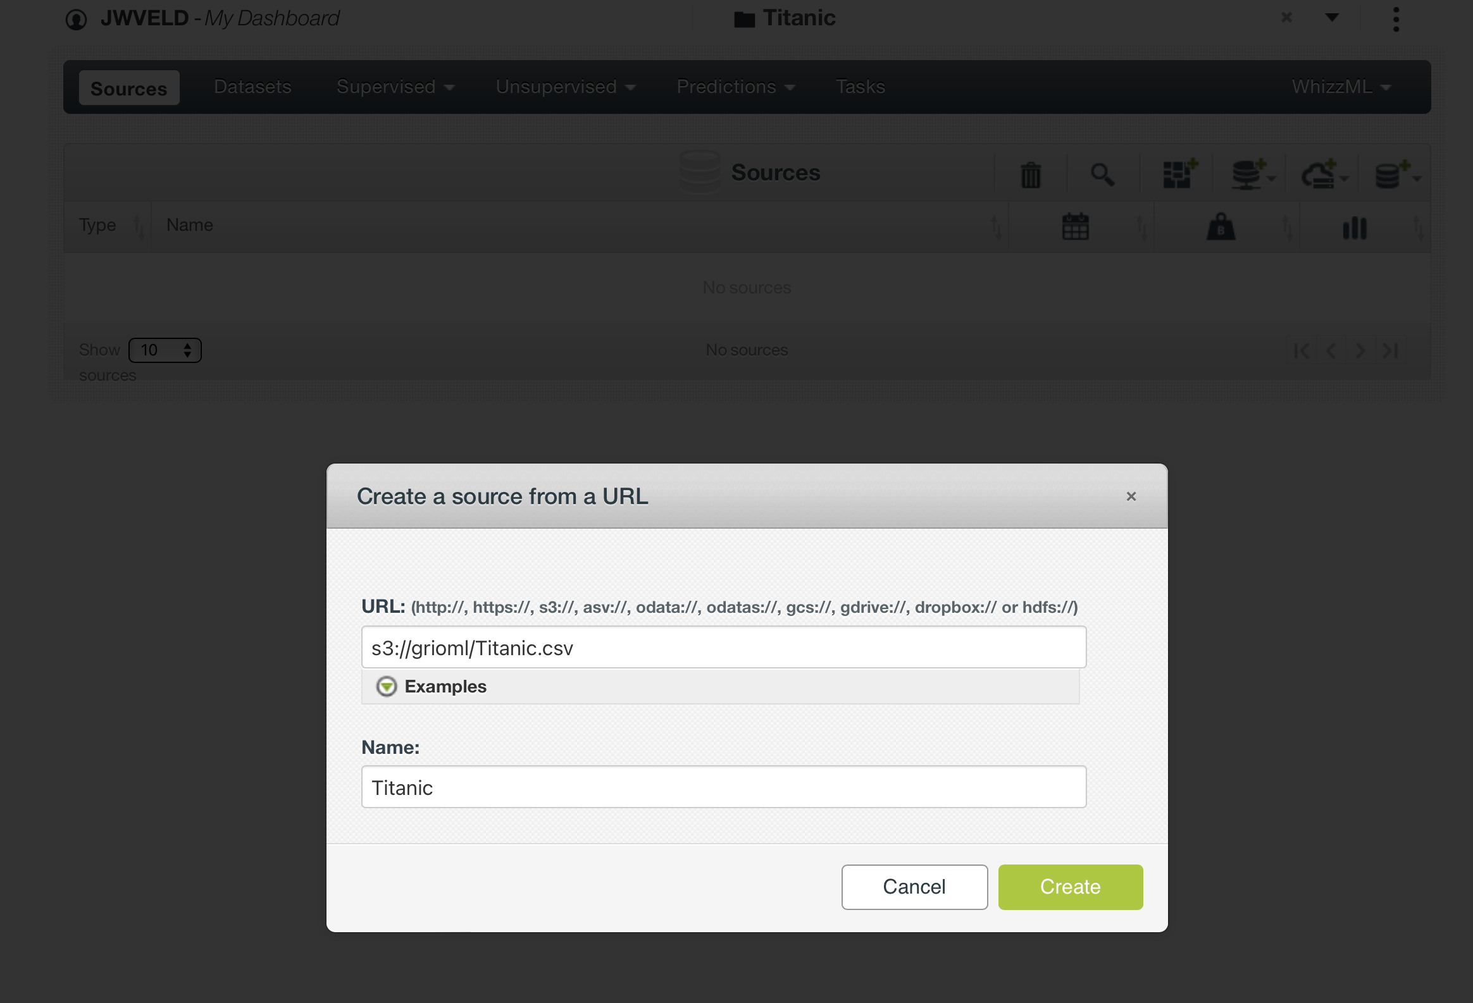Click the user profile avatar icon

coord(76,20)
